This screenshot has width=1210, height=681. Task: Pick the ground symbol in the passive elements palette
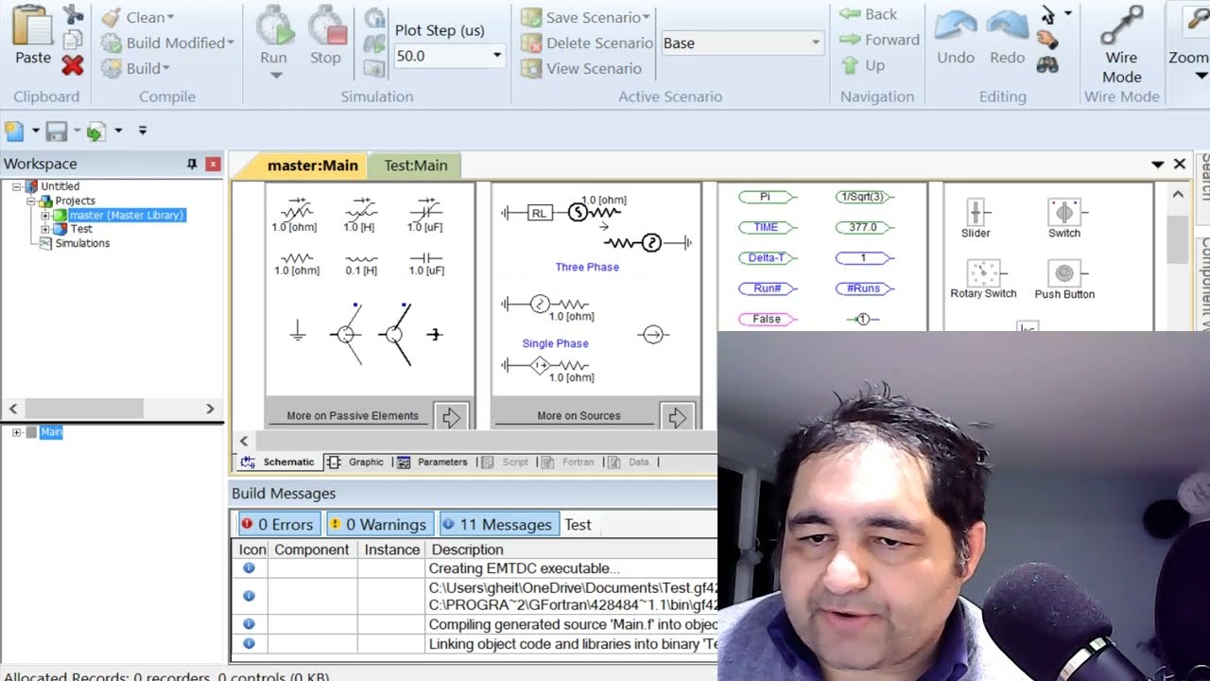298,330
